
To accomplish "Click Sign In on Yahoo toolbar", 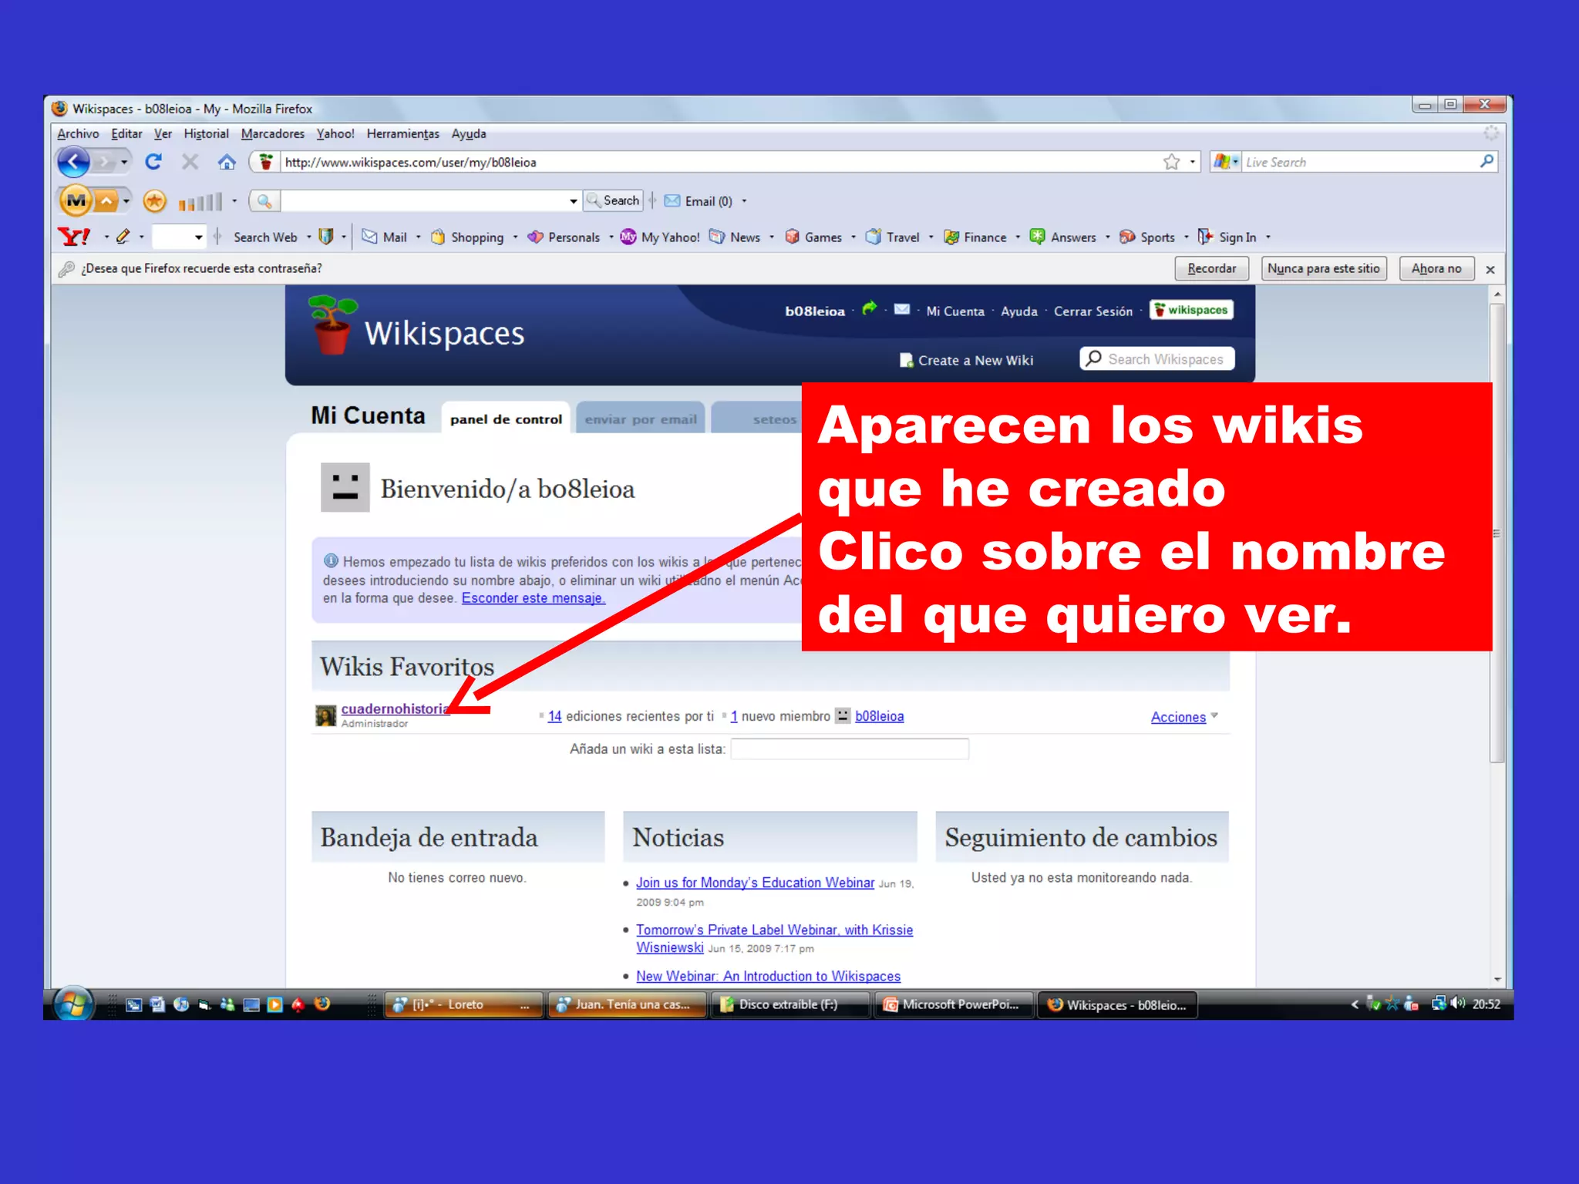I will tap(1227, 237).
